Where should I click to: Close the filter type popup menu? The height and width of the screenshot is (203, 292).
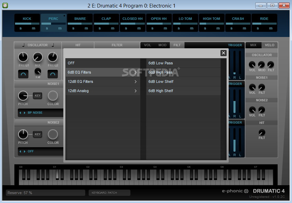(x=224, y=53)
